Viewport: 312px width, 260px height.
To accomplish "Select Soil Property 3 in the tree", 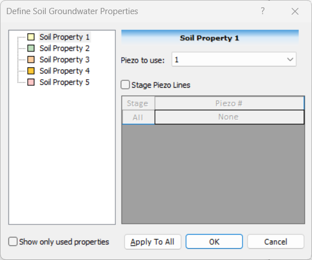I will click(64, 60).
